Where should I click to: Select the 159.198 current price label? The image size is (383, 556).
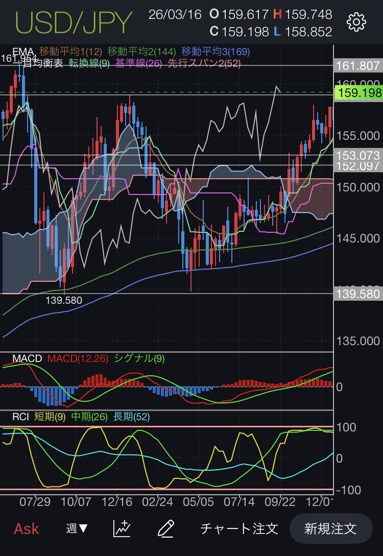click(x=358, y=93)
